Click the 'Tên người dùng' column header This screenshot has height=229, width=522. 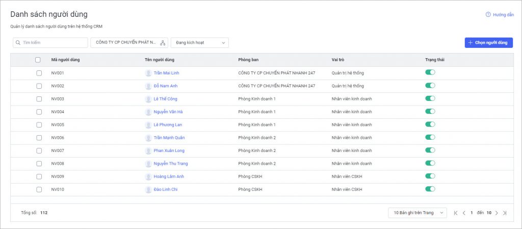click(160, 60)
